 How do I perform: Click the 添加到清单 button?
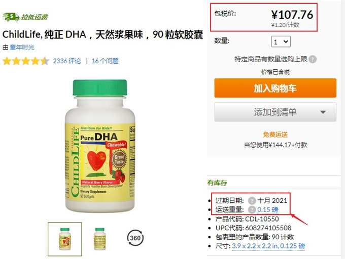point(275,112)
